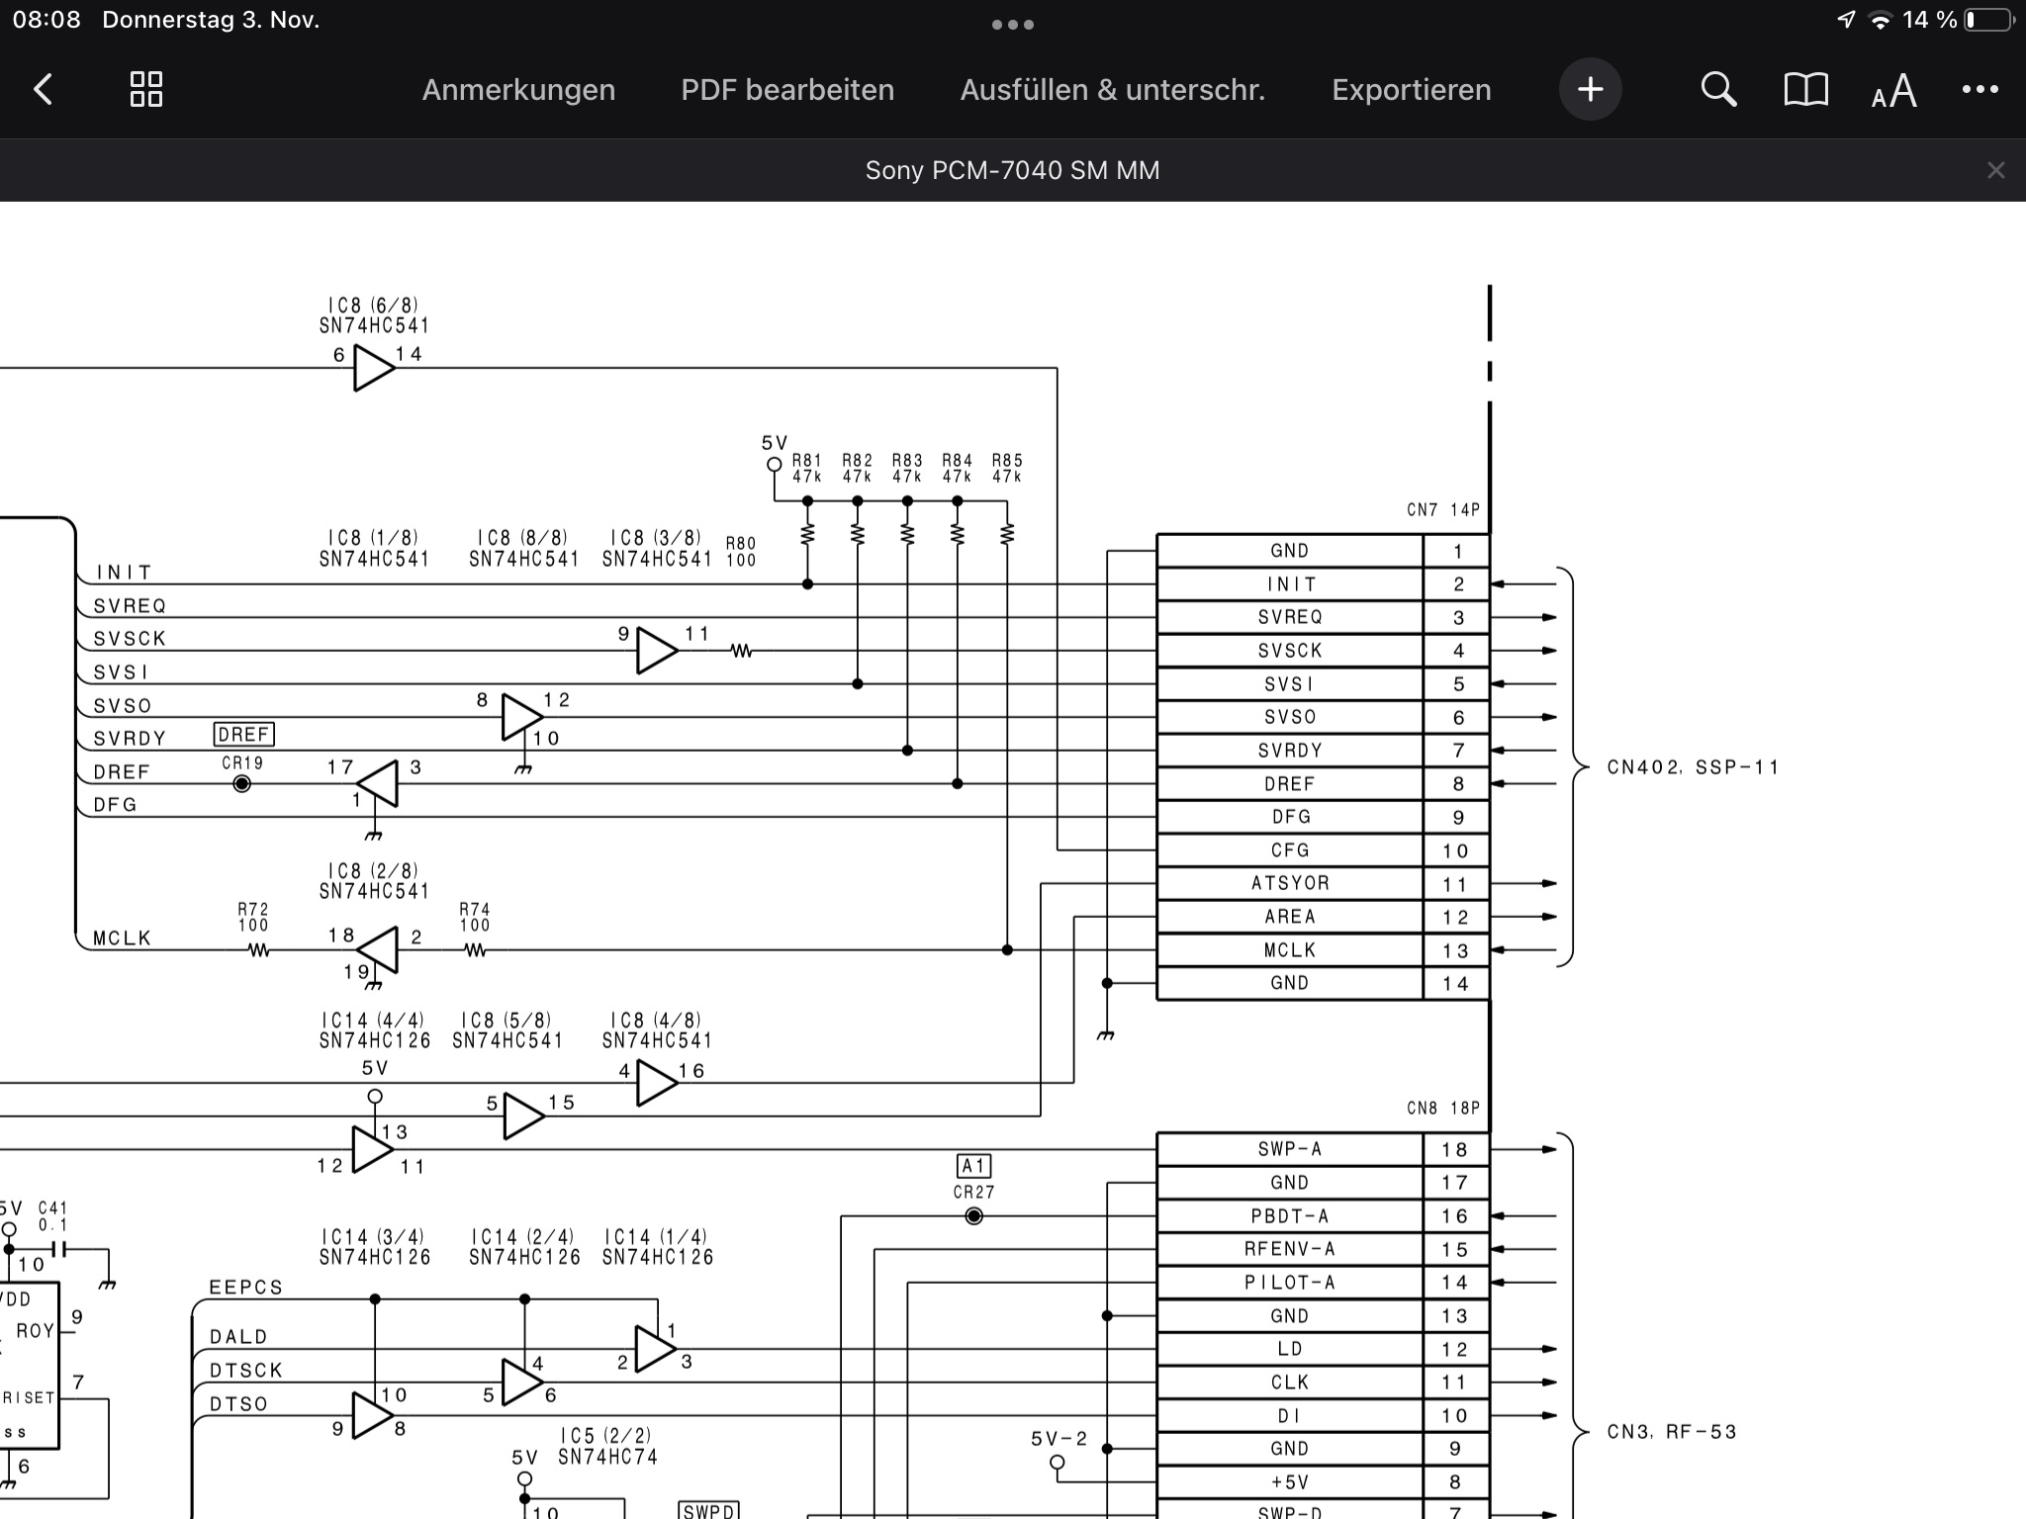2026x1519 pixels.
Task: Open the Anmerkungen tab
Action: point(518,90)
